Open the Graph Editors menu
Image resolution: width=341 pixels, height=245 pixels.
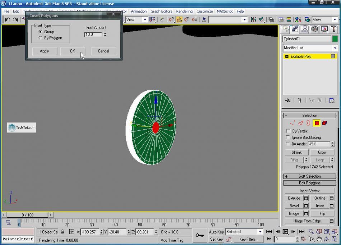pos(161,11)
